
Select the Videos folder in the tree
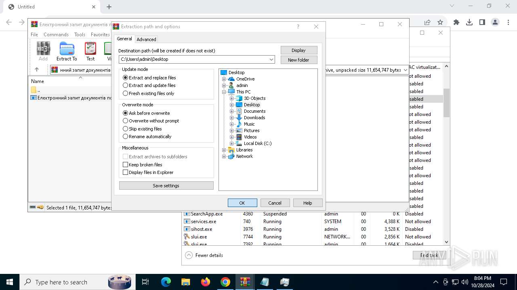(x=250, y=137)
